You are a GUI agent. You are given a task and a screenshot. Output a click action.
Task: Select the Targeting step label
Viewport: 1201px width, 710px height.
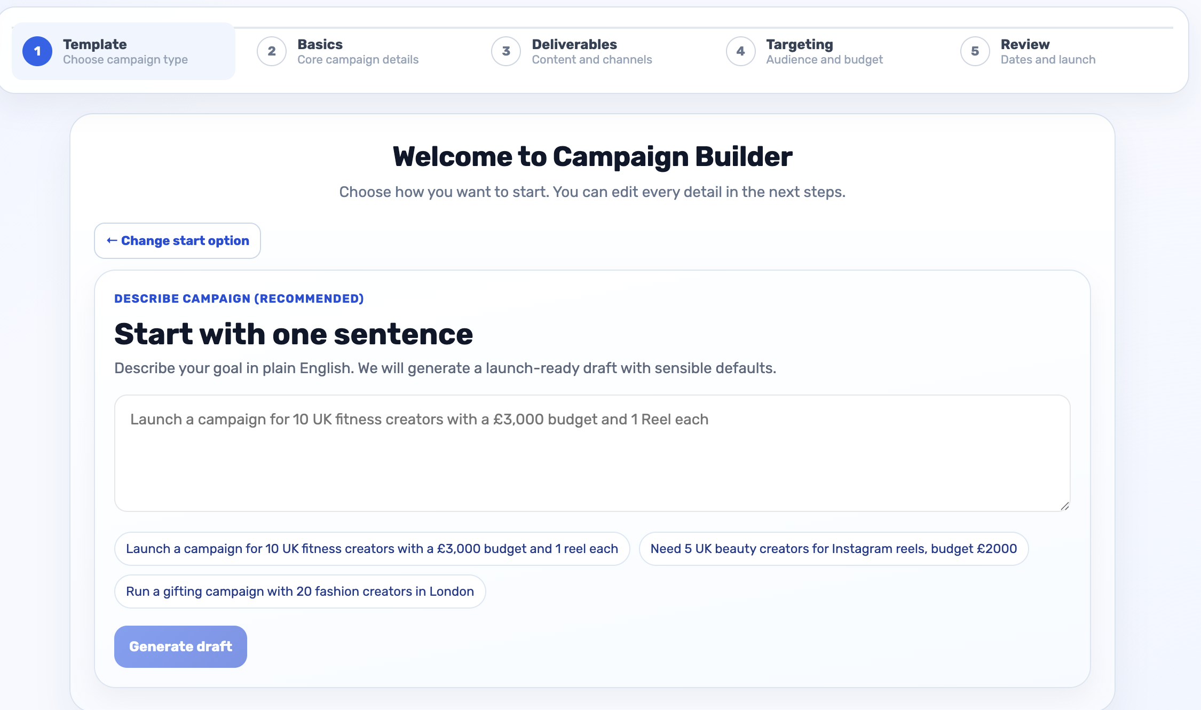click(799, 44)
